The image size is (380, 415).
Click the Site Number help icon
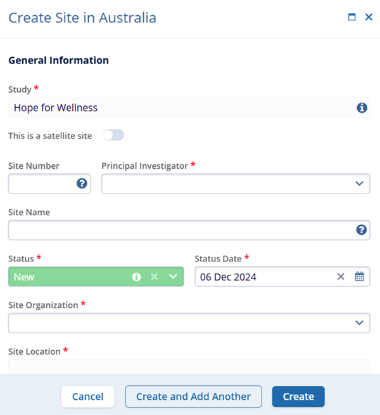pos(82,183)
